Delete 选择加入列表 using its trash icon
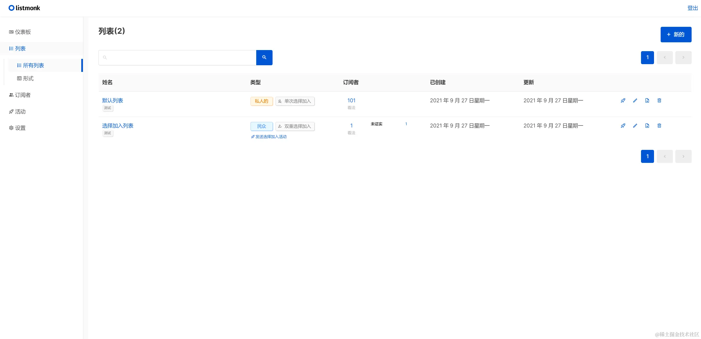 click(x=659, y=126)
